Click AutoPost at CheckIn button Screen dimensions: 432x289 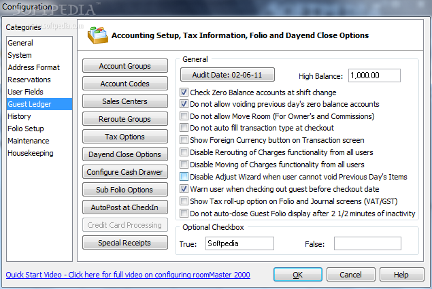point(125,207)
